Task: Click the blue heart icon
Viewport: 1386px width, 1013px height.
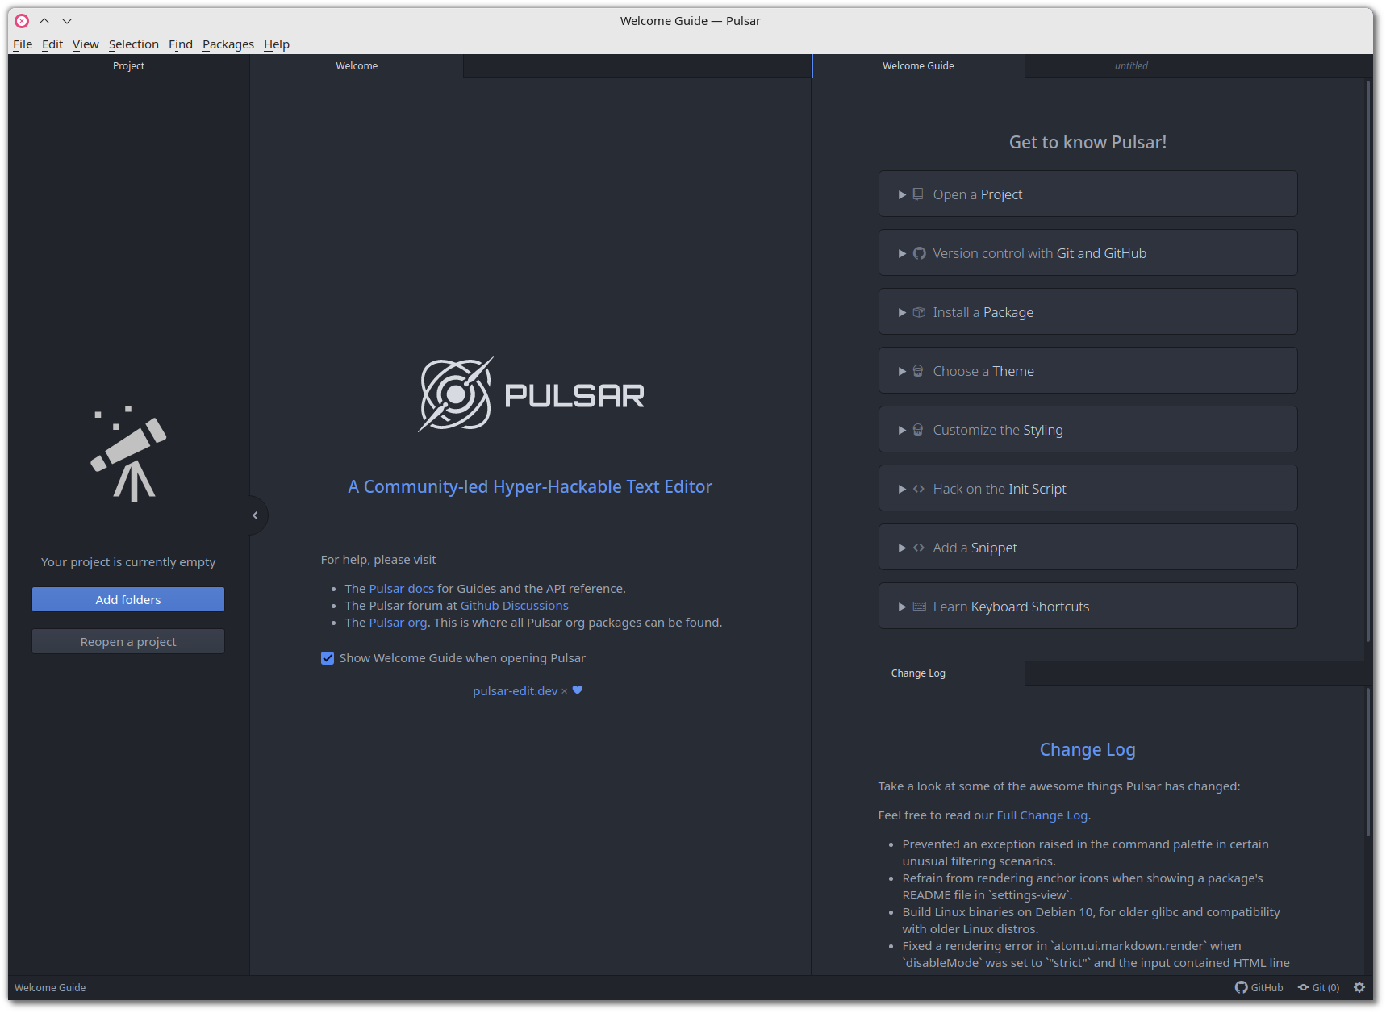Action: click(578, 690)
